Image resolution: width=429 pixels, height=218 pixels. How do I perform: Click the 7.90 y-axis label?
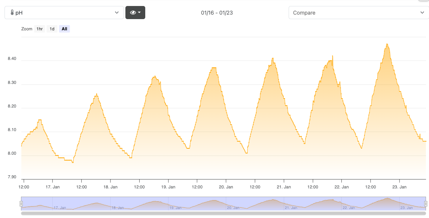tap(12, 177)
